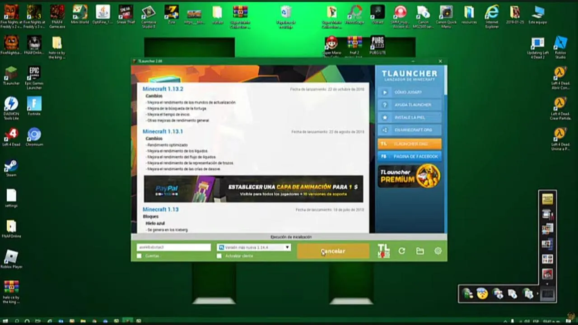The height and width of the screenshot is (325, 578).
Task: Open DAEMON Tools Lite desktop icon
Action: pos(11,104)
